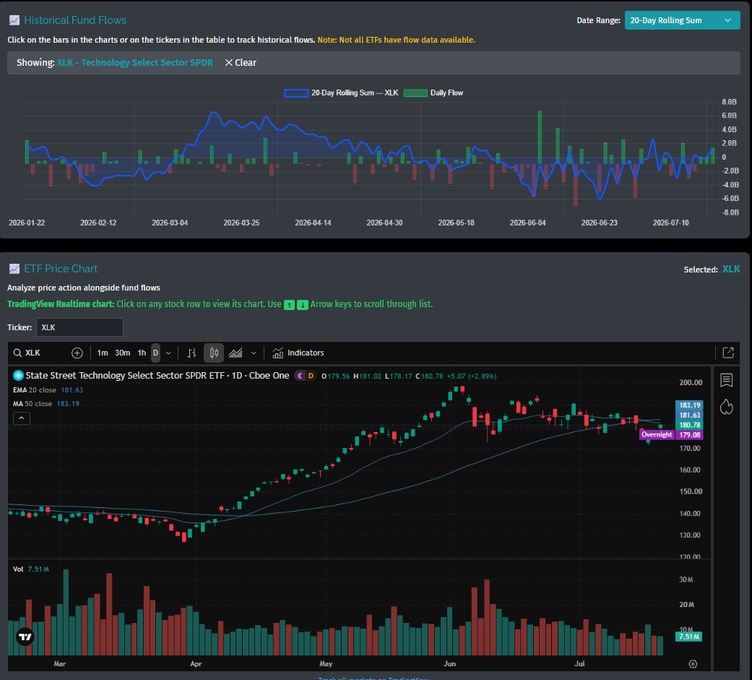Screen dimensions: 752x680
Task: Toggle Daily Flow legend series
Action: (x=433, y=93)
